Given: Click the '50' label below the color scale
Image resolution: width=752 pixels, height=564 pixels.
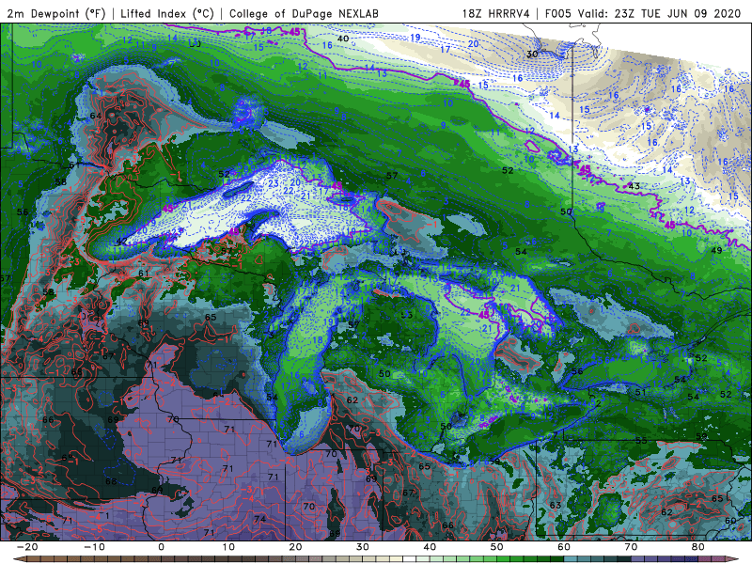Looking at the screenshot, I should [497, 547].
